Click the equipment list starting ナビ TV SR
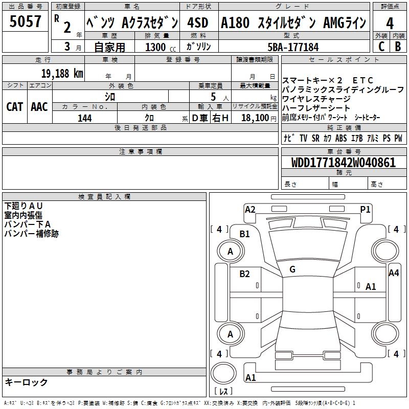This screenshot has height=409, width=409. pos(343,138)
